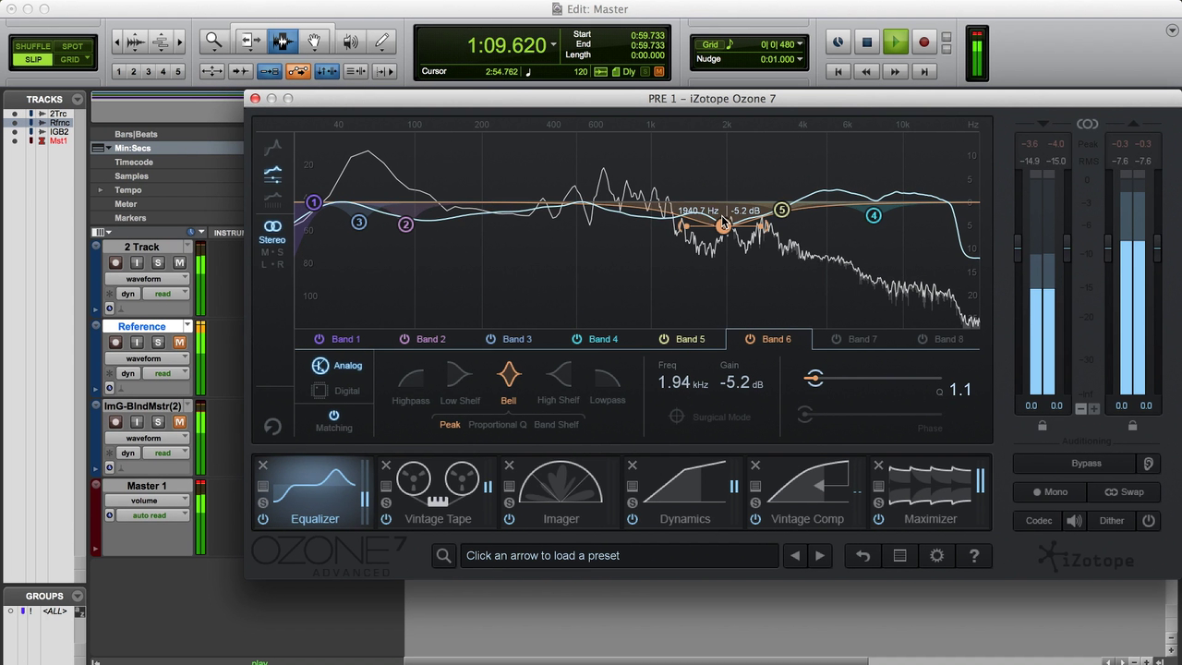Open the Nudge value dropdown
The image size is (1182, 665).
click(x=800, y=59)
